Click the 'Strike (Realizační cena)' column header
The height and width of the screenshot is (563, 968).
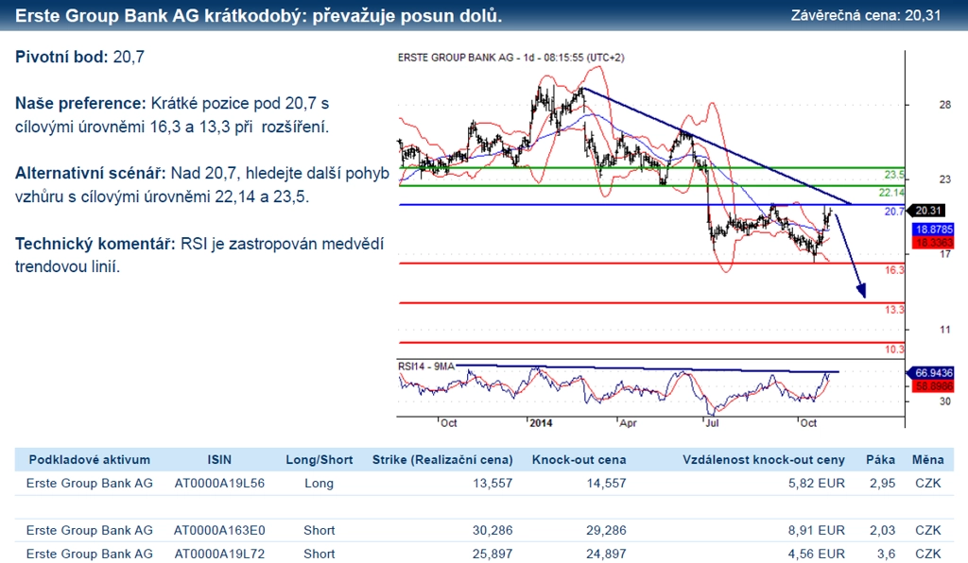tap(442, 460)
